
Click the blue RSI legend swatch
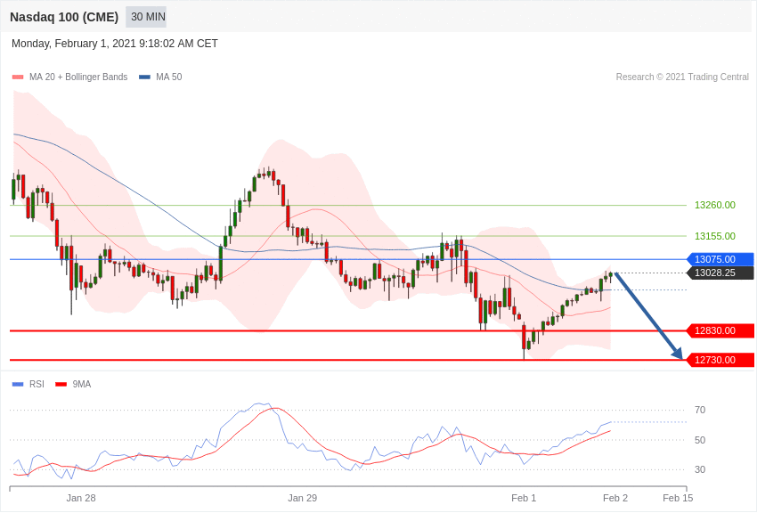pos(18,384)
